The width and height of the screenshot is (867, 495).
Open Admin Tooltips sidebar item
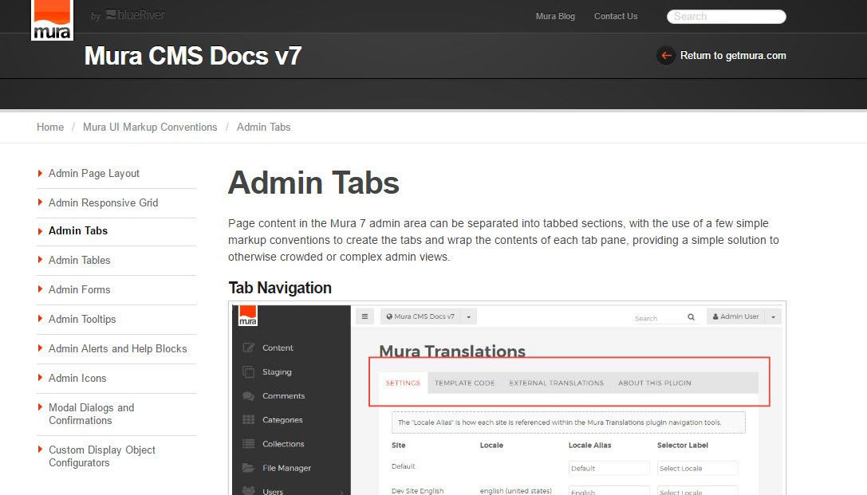[x=82, y=320]
